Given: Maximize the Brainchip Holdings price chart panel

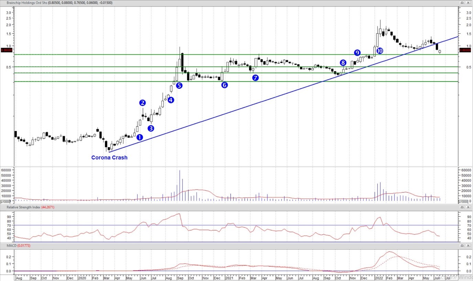Looking at the screenshot, I should tap(462, 2).
